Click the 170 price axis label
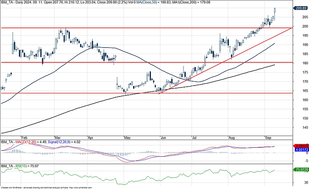 point(305,81)
